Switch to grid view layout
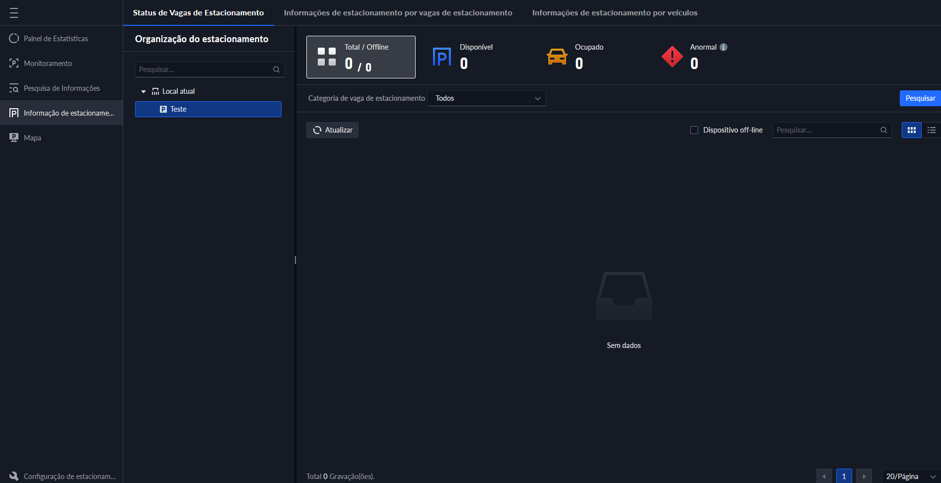Image resolution: width=941 pixels, height=483 pixels. coord(911,130)
